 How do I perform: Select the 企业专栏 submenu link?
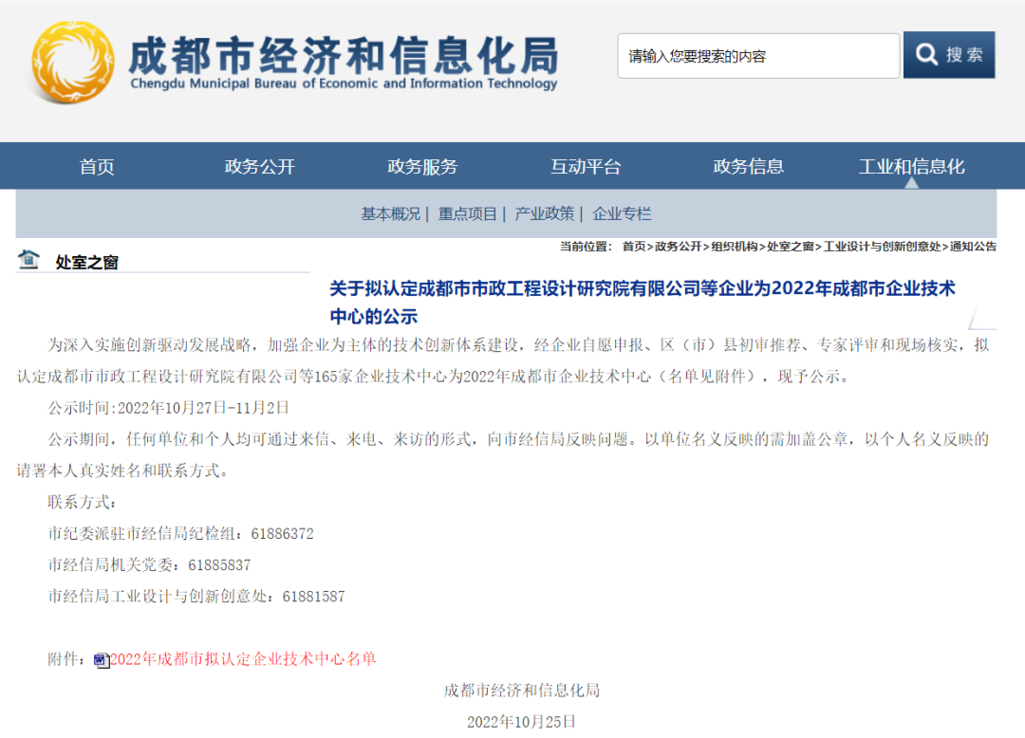click(622, 213)
